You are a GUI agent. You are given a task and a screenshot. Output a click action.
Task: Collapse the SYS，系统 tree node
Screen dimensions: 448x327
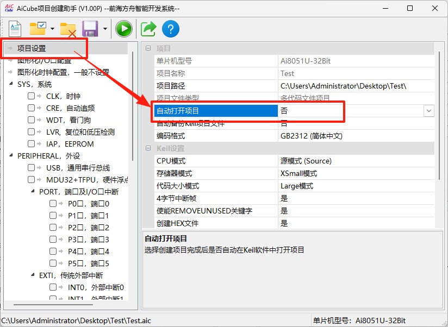(11, 84)
